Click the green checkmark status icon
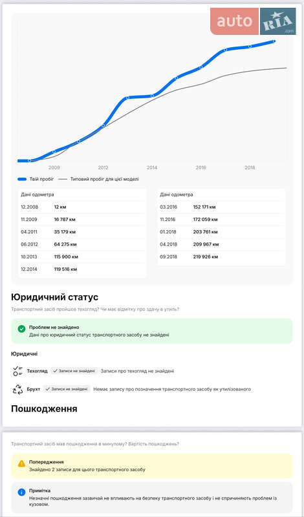This screenshot has width=304, height=517. pos(21,329)
